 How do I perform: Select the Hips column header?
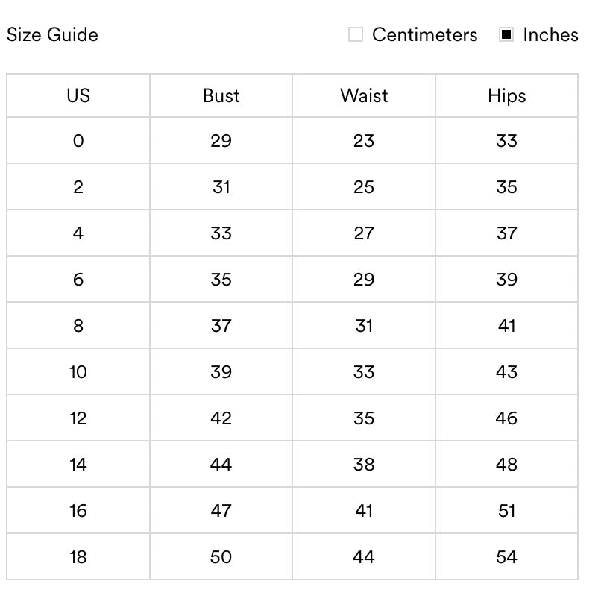click(506, 96)
